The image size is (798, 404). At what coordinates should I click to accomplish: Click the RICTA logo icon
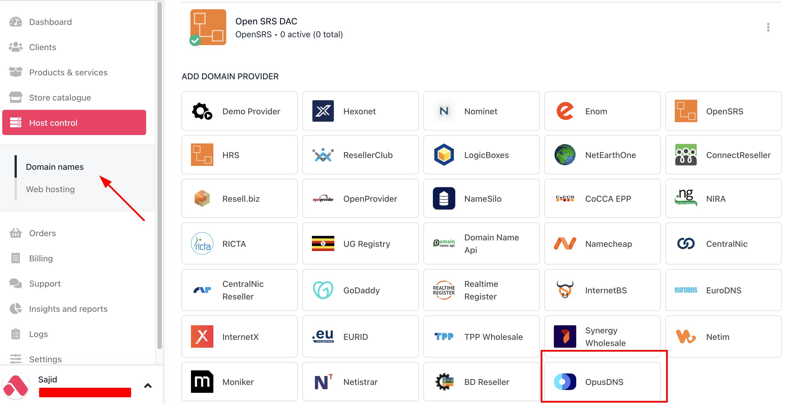pyautogui.click(x=202, y=243)
